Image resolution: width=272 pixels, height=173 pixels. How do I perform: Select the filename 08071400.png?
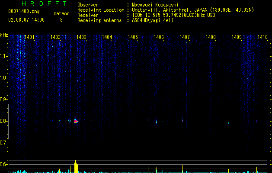click(x=24, y=12)
